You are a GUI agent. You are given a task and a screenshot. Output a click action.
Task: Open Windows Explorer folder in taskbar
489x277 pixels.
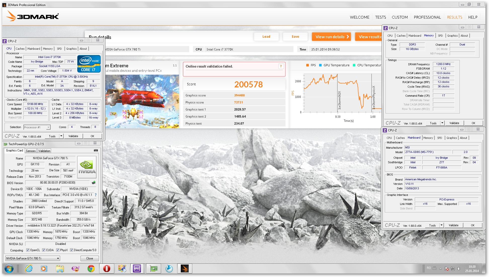tap(60, 269)
